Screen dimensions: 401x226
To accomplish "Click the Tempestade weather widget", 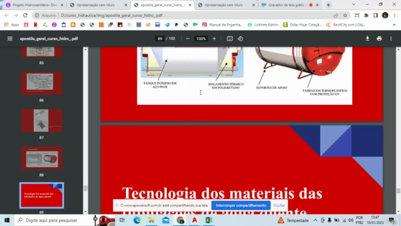I will click(293, 220).
